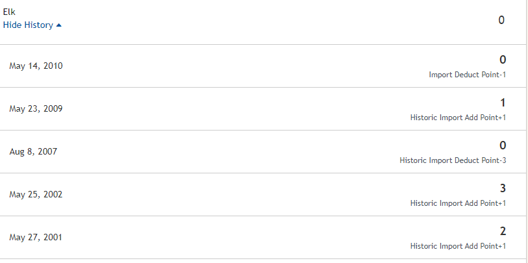
Task: Click point value 3 for 2002
Action: pos(503,188)
